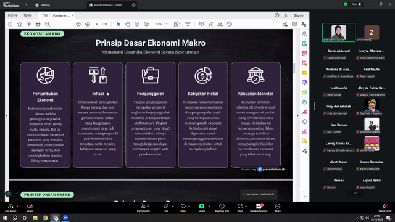
Task: Click the upload to cloud icon
Action: [29, 24]
